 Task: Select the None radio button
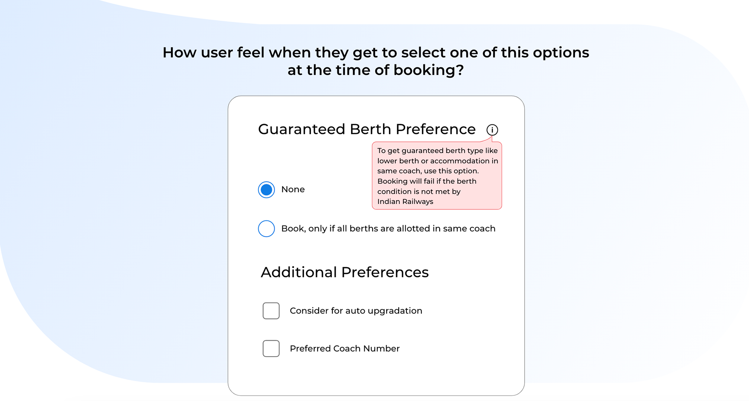click(266, 190)
